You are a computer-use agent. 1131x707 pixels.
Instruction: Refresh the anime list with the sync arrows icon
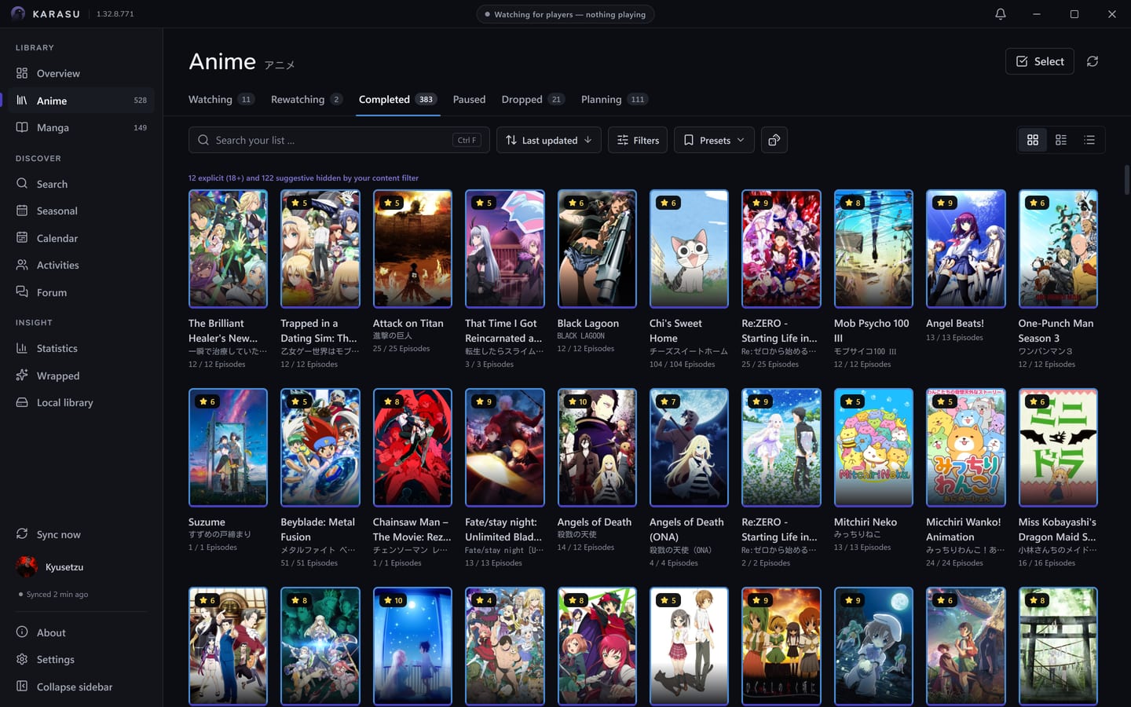click(x=1093, y=61)
